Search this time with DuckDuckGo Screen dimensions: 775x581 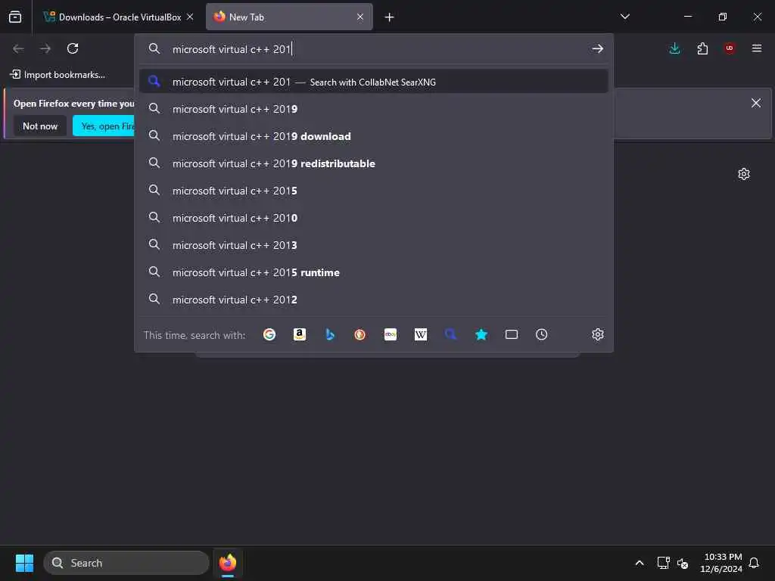coord(359,334)
